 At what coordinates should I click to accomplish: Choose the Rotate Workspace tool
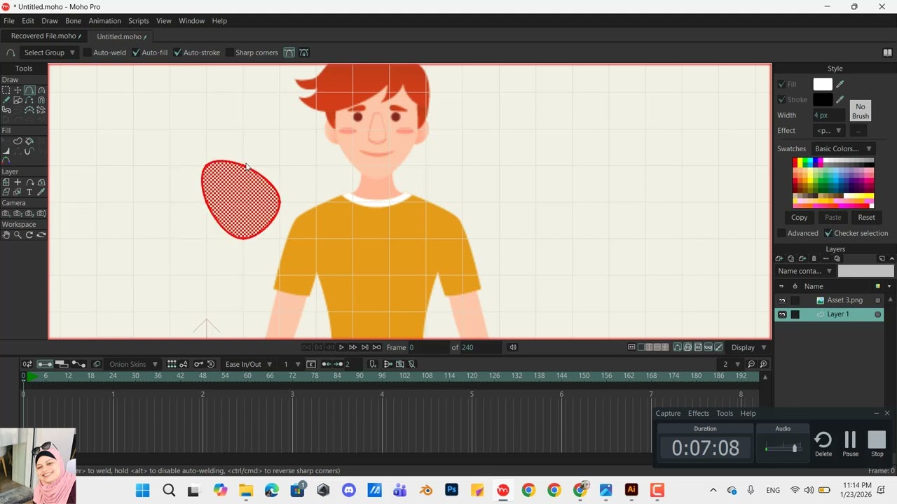click(x=29, y=234)
